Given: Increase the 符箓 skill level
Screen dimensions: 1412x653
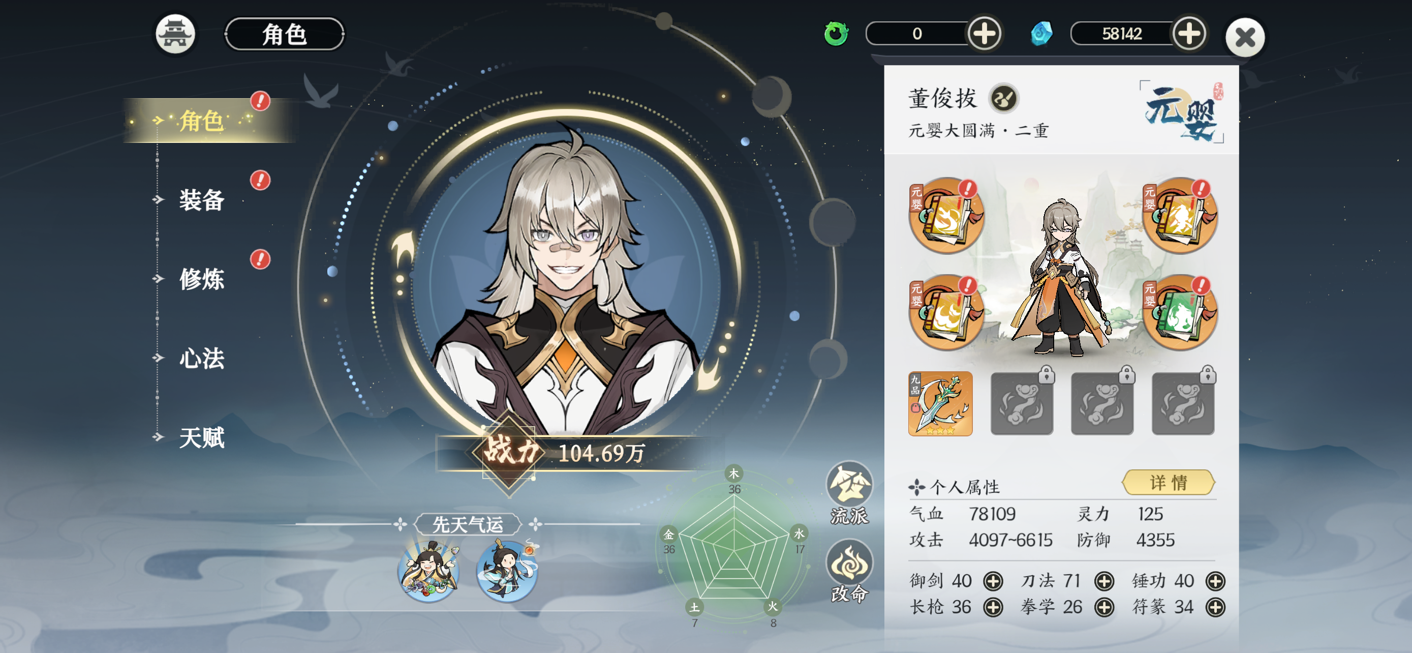Looking at the screenshot, I should coord(1215,607).
